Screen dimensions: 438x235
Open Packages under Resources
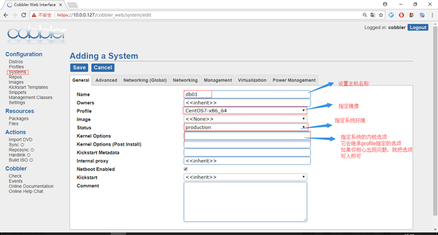[18, 119]
